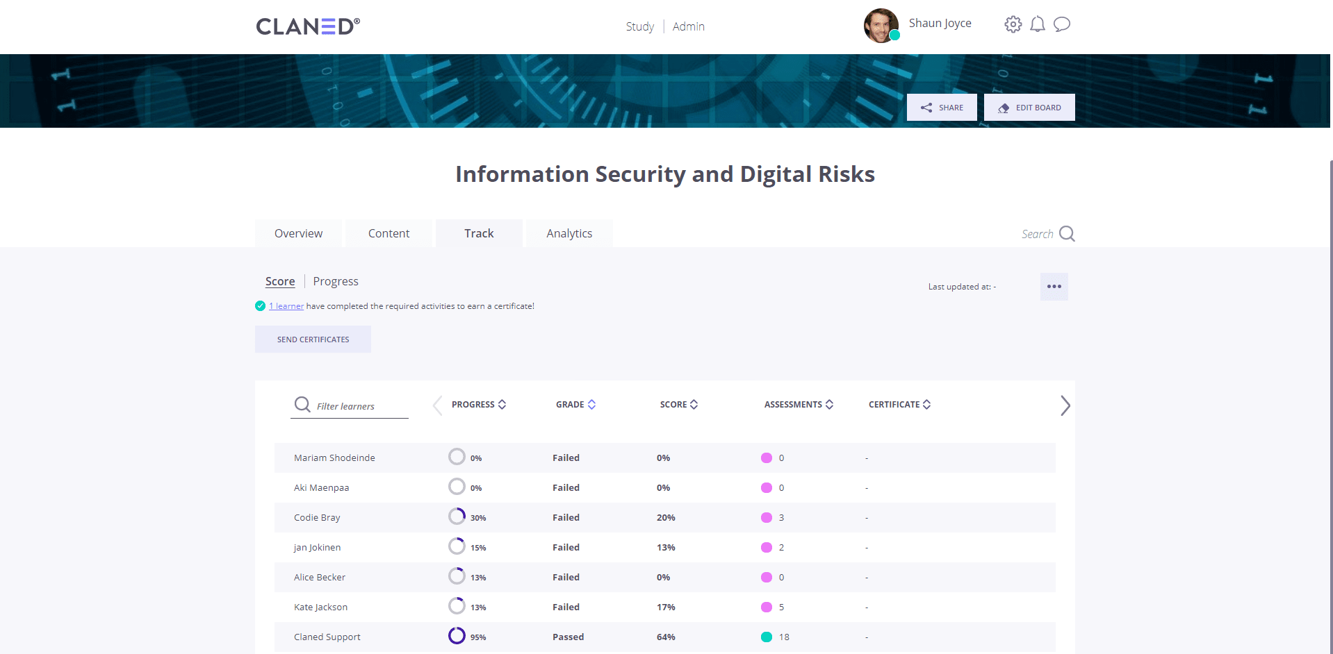Open the 1 learner link
The height and width of the screenshot is (654, 1333).
coord(286,305)
